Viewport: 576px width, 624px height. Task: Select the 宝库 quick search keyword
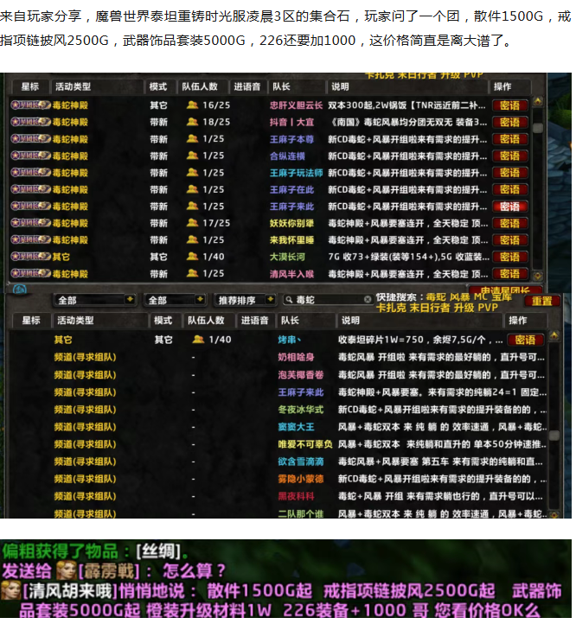pos(515,296)
